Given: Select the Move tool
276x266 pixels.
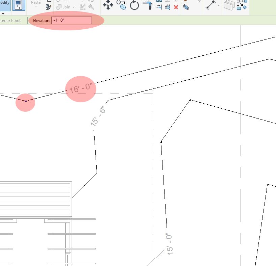Looking at the screenshot, I should click(109, 5).
